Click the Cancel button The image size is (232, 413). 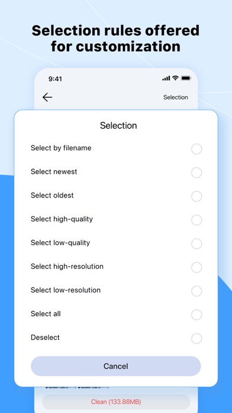[116, 366]
